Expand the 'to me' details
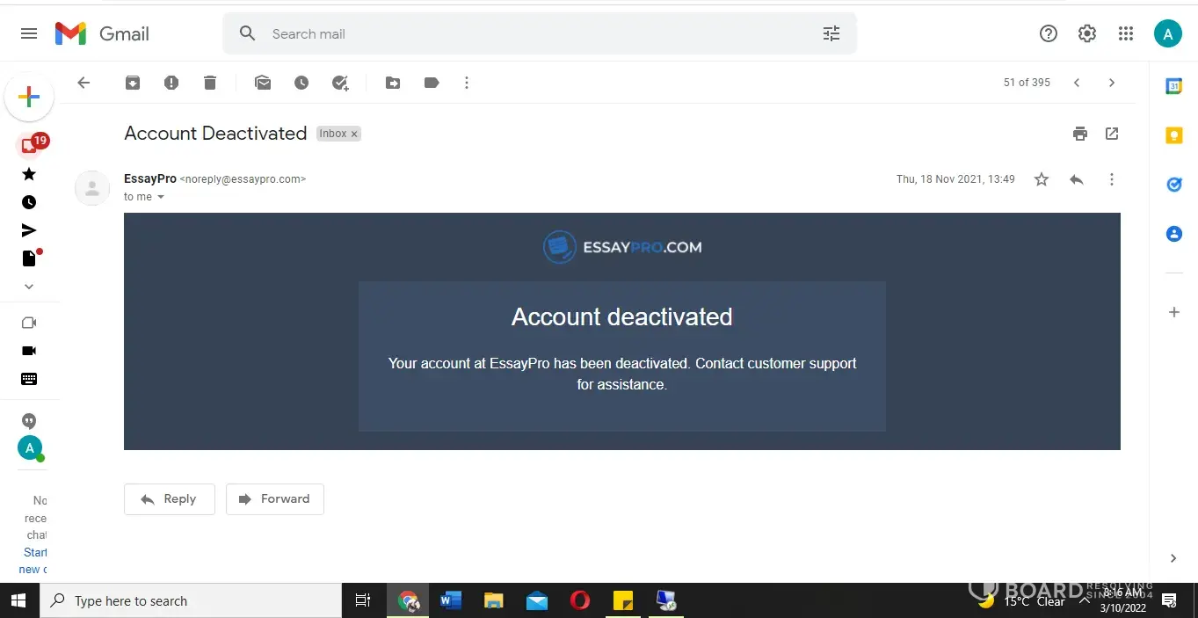Image resolution: width=1198 pixels, height=618 pixels. tap(161, 197)
